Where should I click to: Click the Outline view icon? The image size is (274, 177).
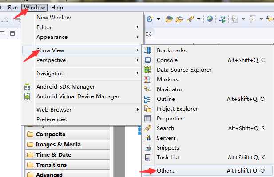147,99
